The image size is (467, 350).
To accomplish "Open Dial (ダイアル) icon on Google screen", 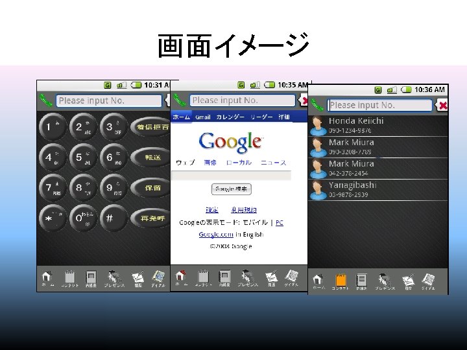I will 291,278.
